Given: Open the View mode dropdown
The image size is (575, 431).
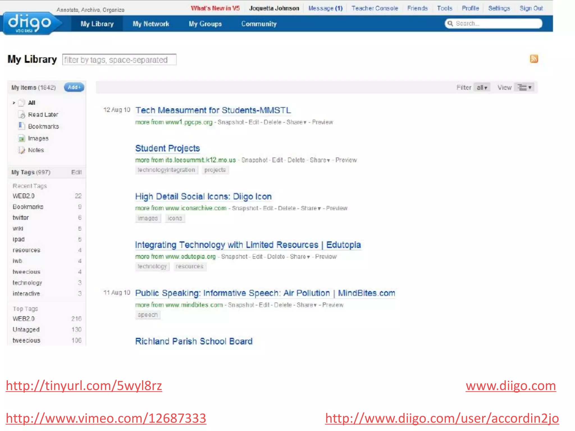Looking at the screenshot, I should [x=524, y=88].
